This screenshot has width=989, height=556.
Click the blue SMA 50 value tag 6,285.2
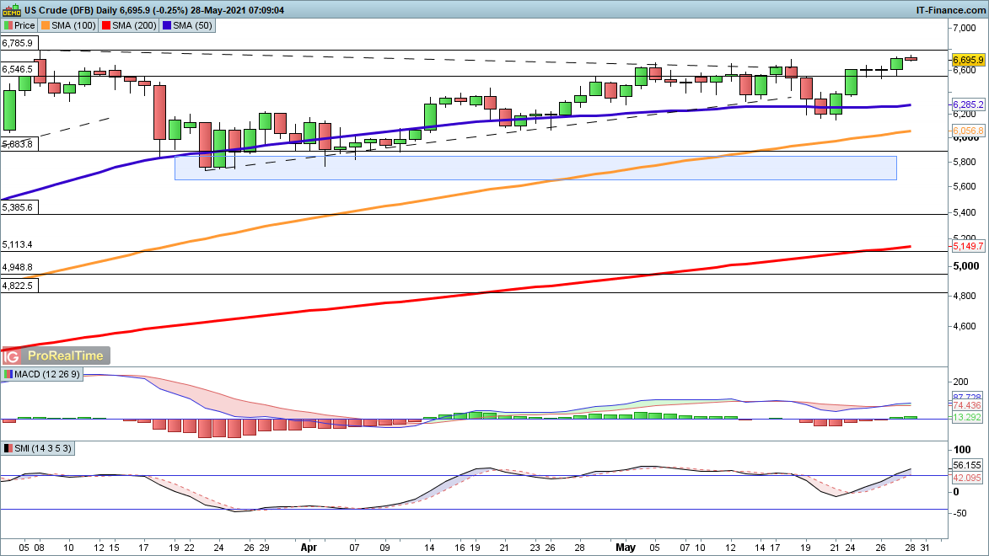(969, 104)
